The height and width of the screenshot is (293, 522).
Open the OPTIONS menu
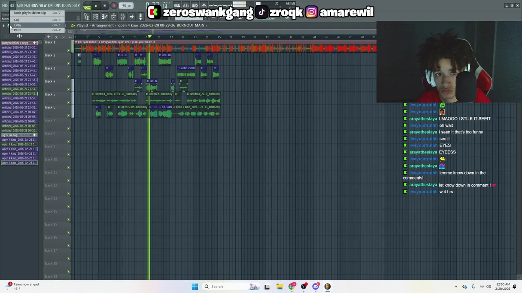pyautogui.click(x=54, y=6)
